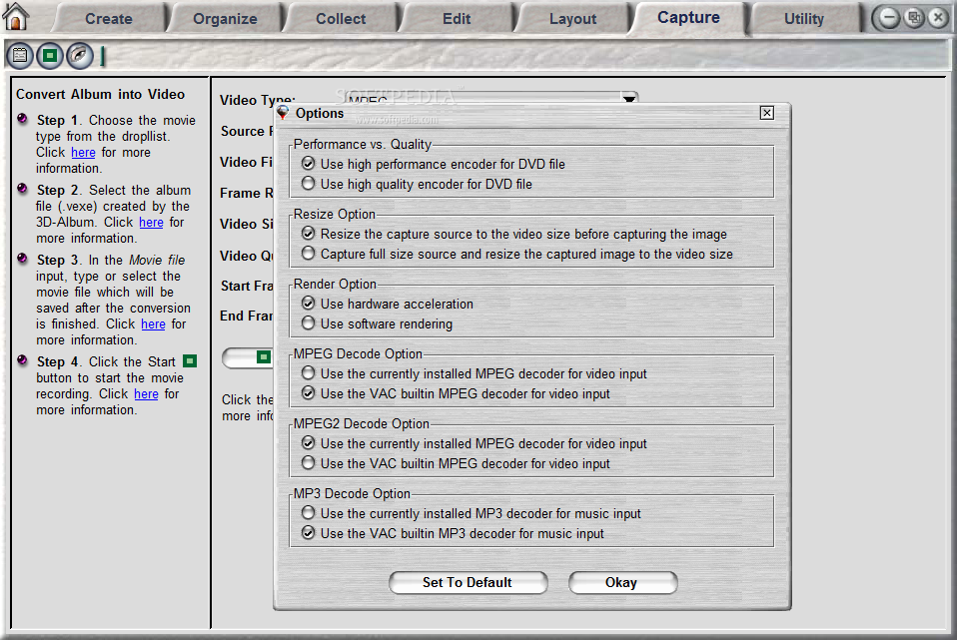Image resolution: width=957 pixels, height=640 pixels.
Task: Switch to the Utility tab
Action: 804,19
